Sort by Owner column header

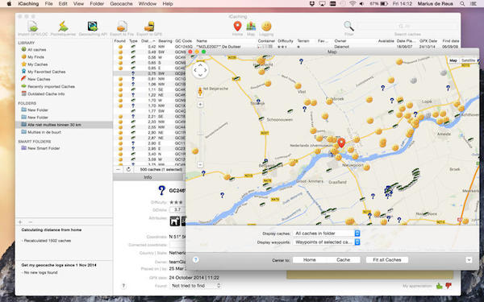click(x=340, y=41)
